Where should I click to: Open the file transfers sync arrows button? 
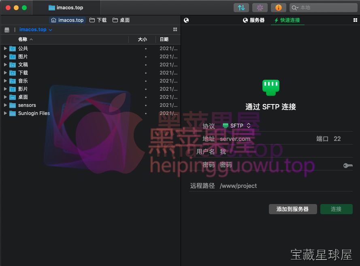coord(241,8)
